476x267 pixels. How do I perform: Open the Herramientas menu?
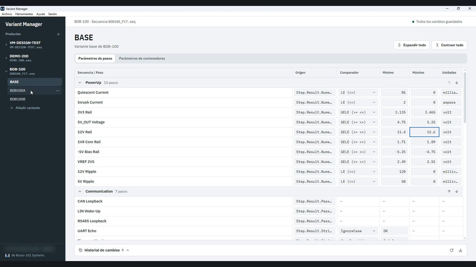[24, 14]
